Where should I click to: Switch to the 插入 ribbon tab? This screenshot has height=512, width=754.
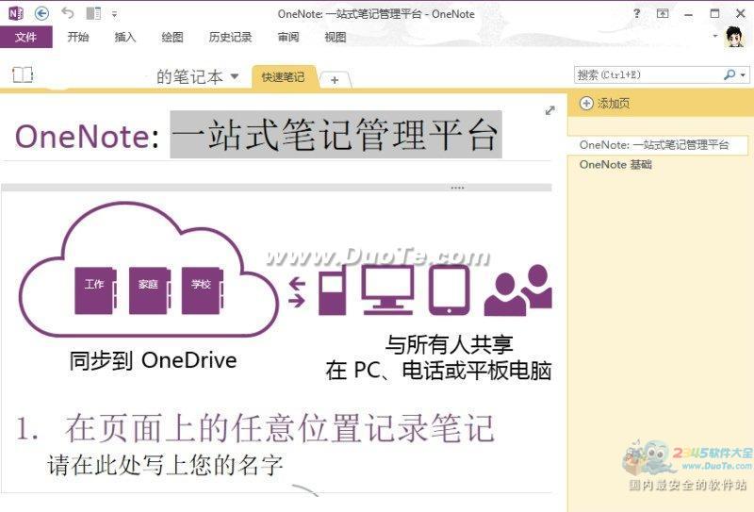tap(125, 38)
